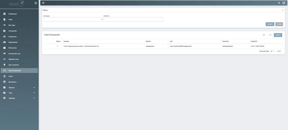This screenshot has height=130, width=288.
Task: Click the Gps Locations pin icon
Action: pos(4,65)
